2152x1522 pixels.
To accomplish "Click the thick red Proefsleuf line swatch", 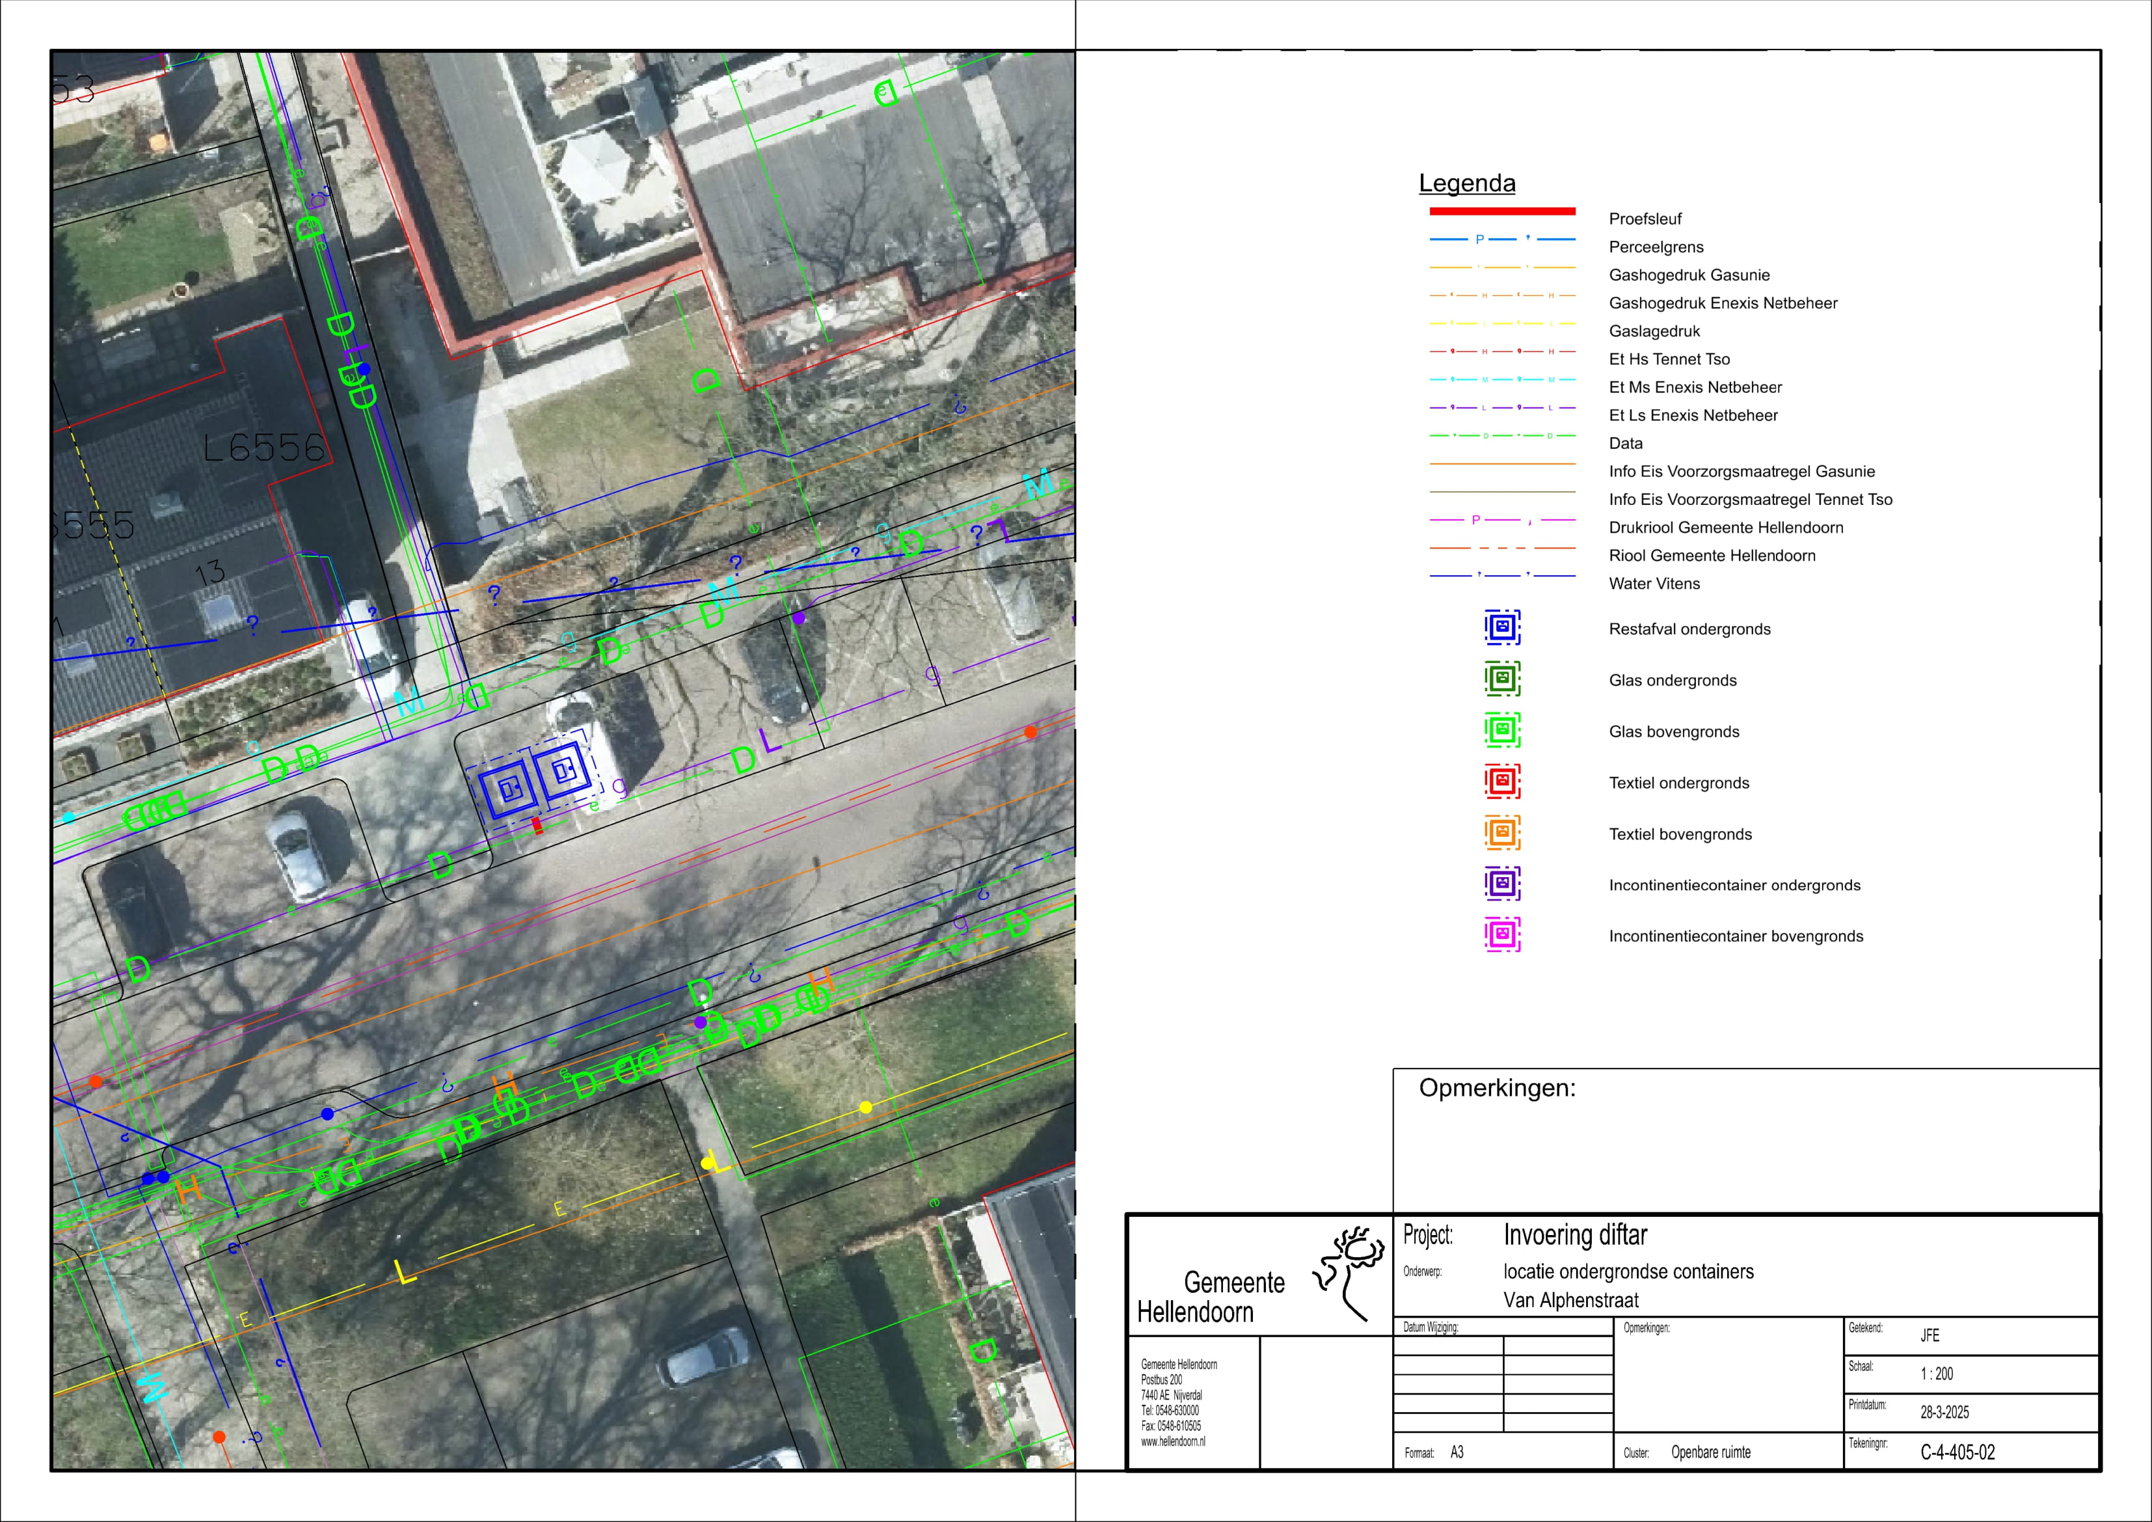I will tap(1501, 212).
